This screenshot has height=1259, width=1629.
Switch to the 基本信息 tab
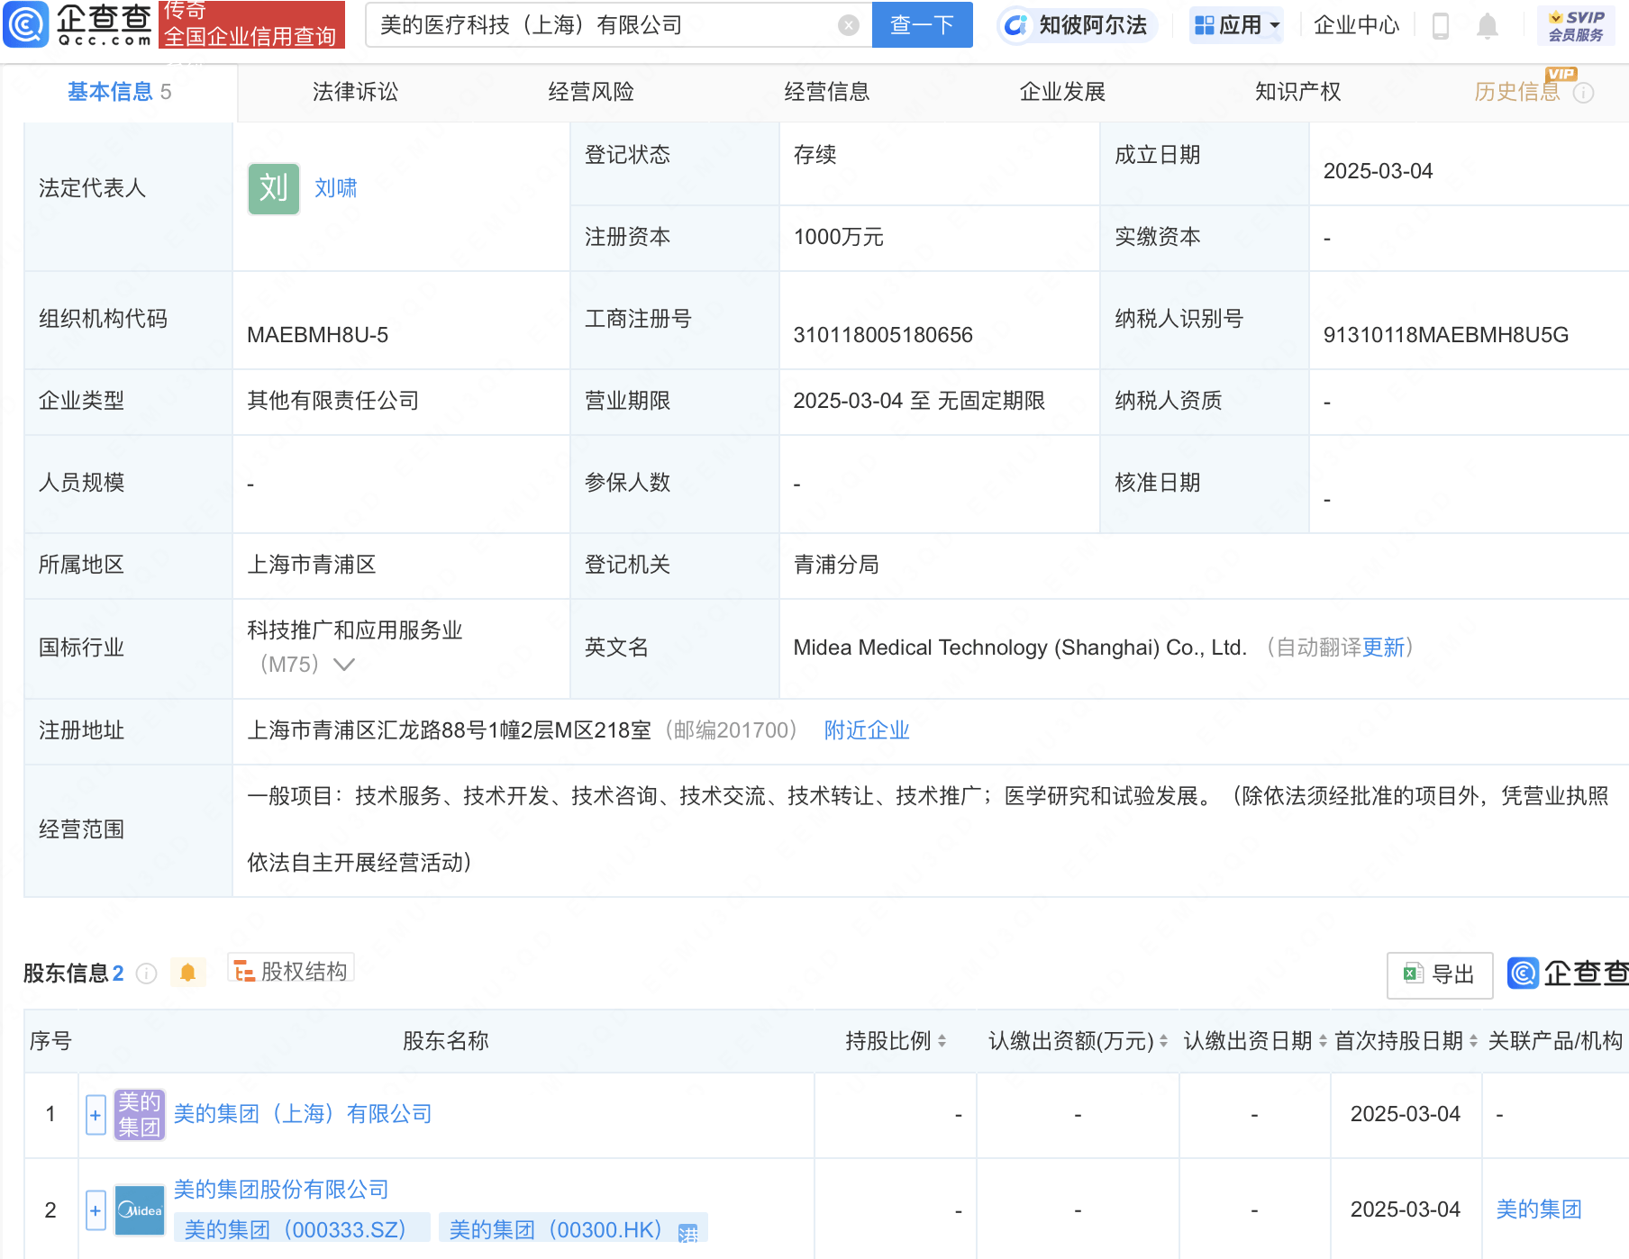click(x=119, y=92)
